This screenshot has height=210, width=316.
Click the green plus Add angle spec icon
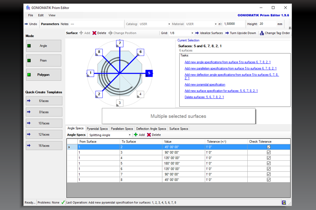[x=136, y=135]
